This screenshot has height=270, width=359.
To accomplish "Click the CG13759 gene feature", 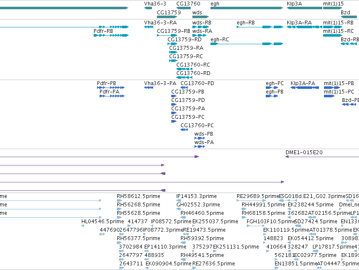I will coord(167,17).
